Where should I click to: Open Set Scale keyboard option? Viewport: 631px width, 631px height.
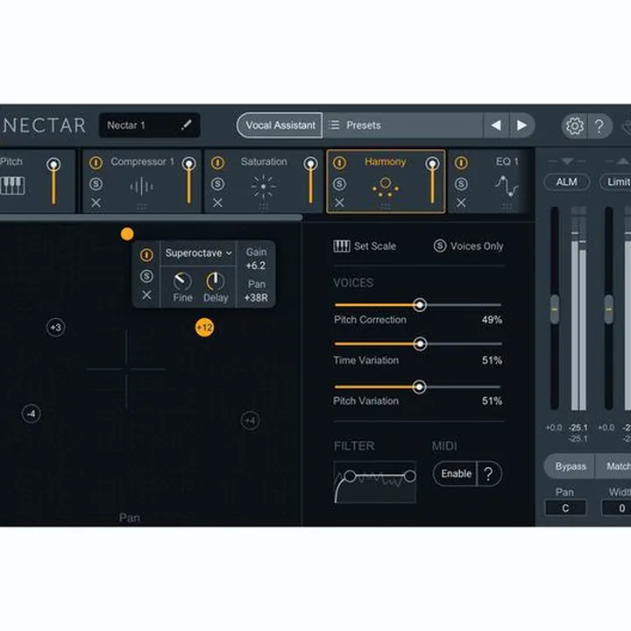[365, 246]
